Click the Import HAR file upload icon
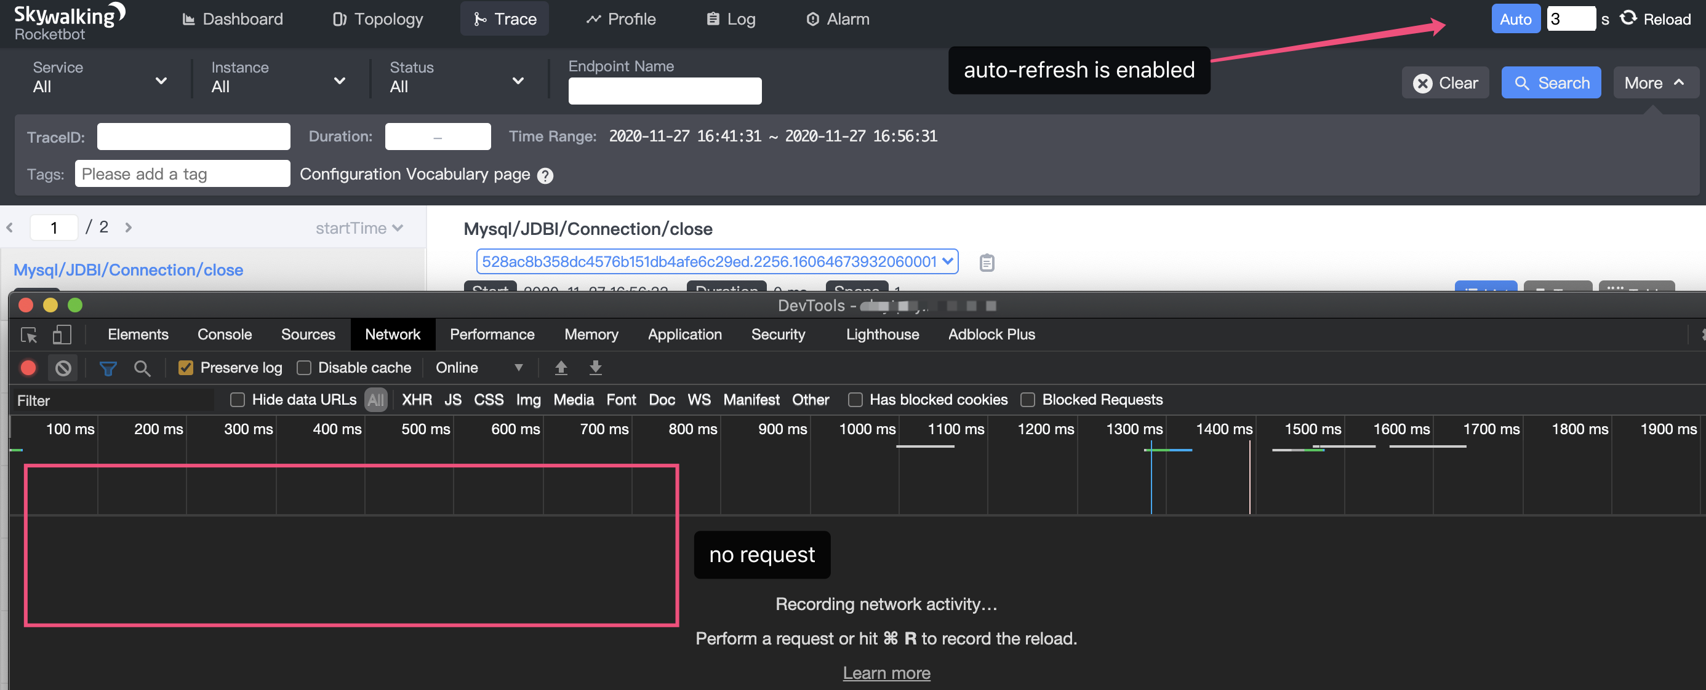This screenshot has height=690, width=1706. [561, 368]
